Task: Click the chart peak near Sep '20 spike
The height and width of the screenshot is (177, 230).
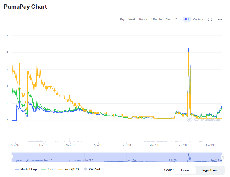Action: [x=188, y=48]
